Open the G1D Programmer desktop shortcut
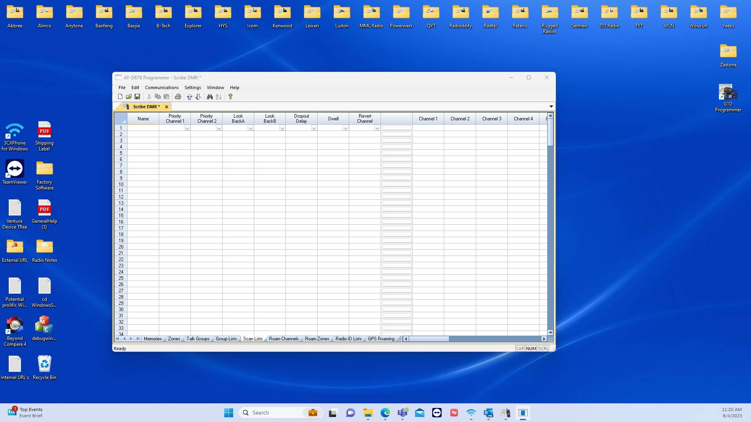 (728, 98)
